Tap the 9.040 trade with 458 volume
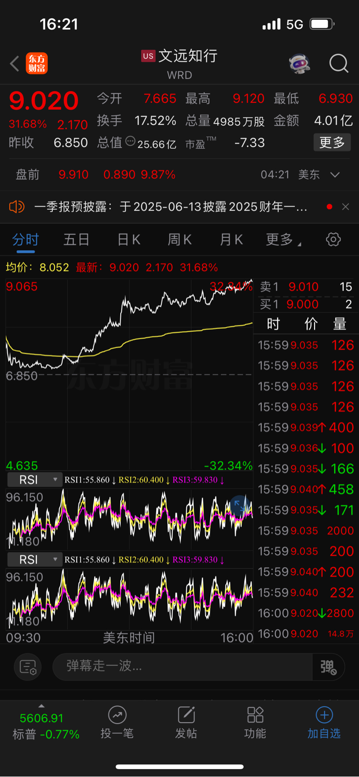 [x=306, y=490]
